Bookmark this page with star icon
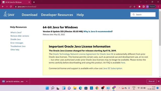 [x=134, y=7]
